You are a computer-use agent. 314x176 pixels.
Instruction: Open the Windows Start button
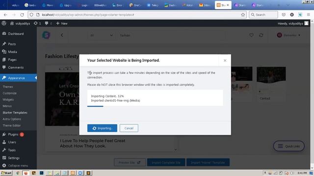click(x=6, y=173)
